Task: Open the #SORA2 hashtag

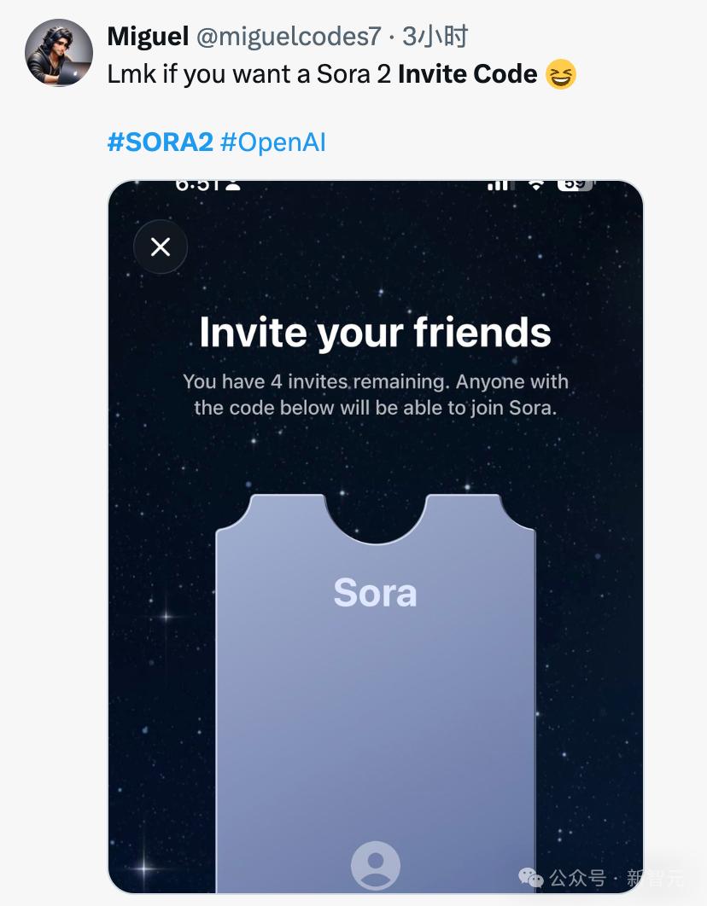Action: coord(160,142)
